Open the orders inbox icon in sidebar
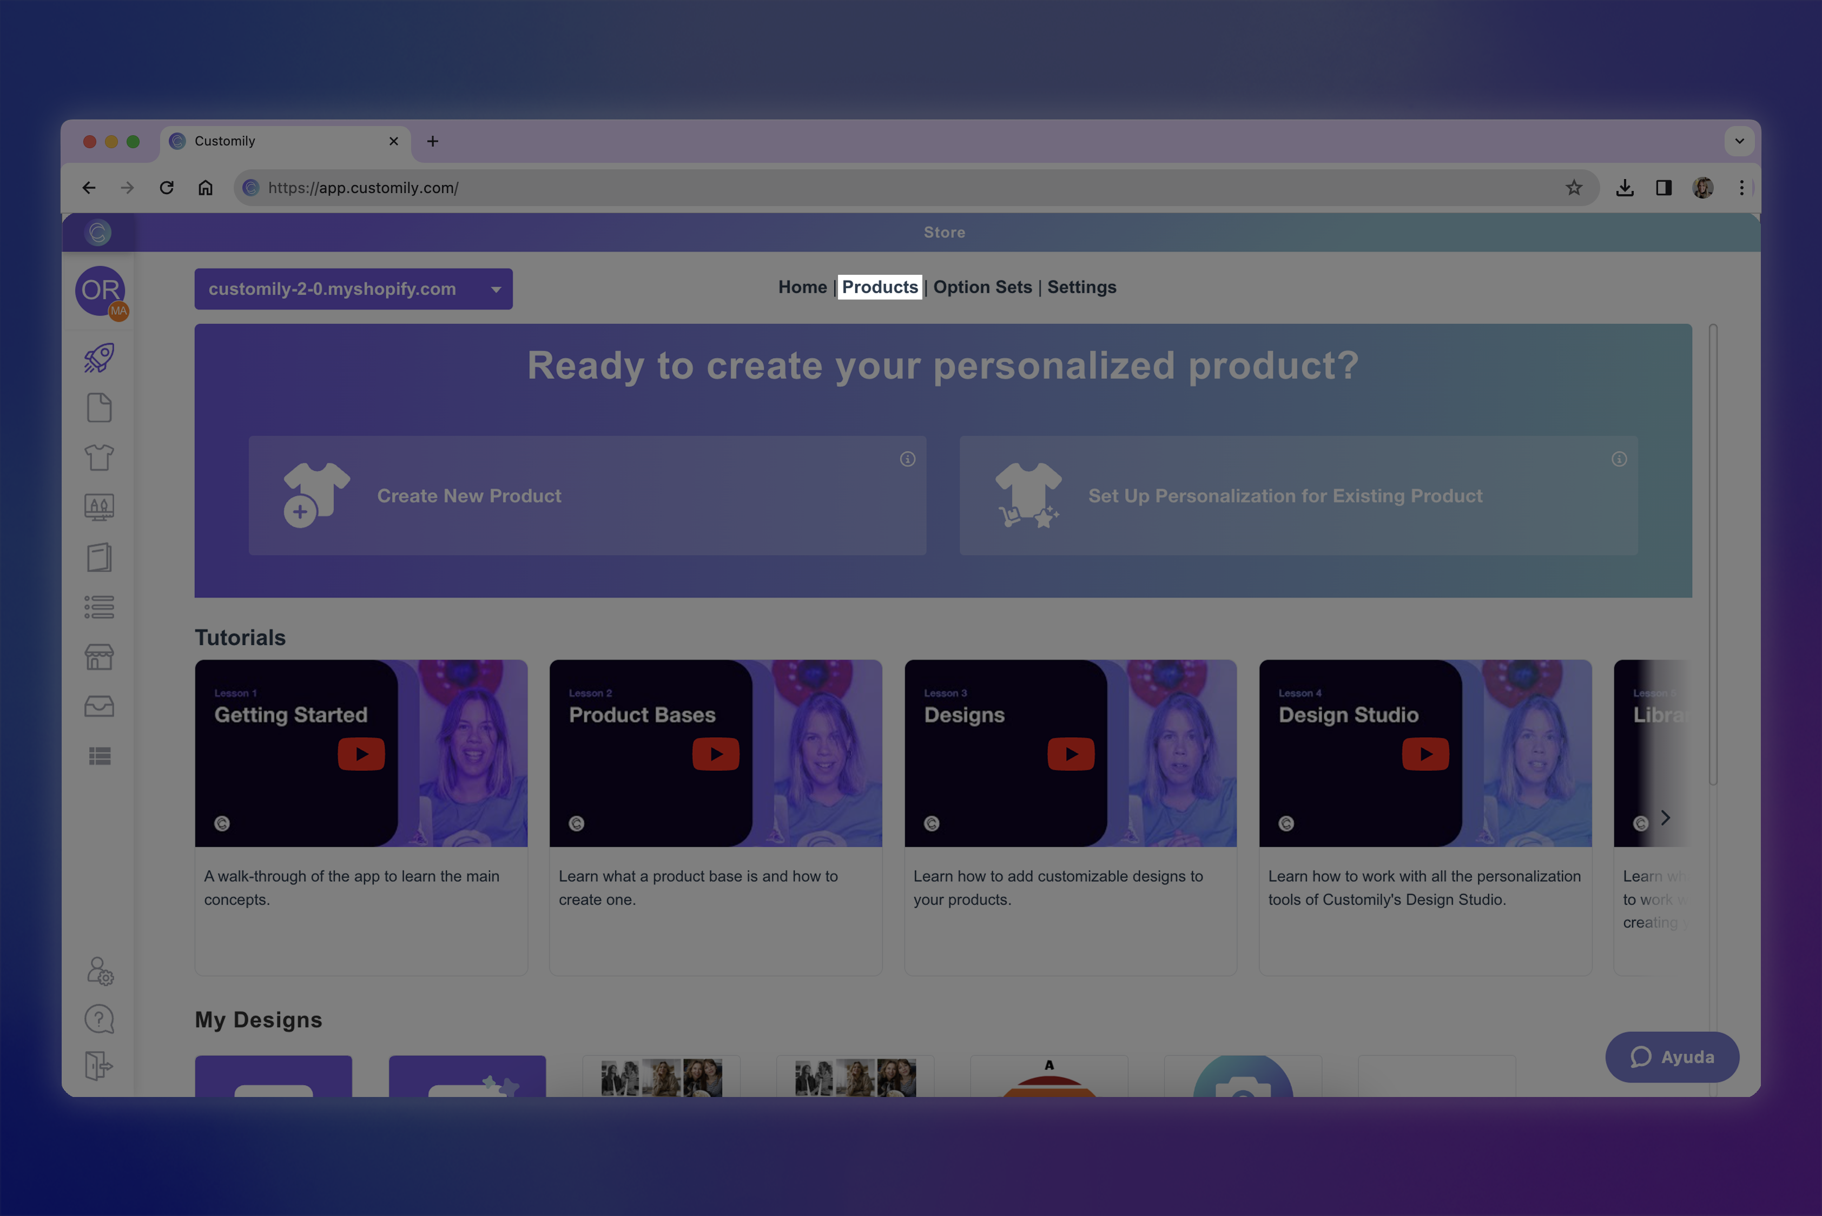The height and width of the screenshot is (1216, 1822). pyautogui.click(x=98, y=706)
